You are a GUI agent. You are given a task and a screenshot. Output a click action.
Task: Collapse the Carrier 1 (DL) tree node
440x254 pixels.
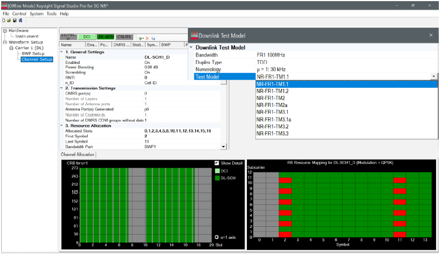[11, 48]
